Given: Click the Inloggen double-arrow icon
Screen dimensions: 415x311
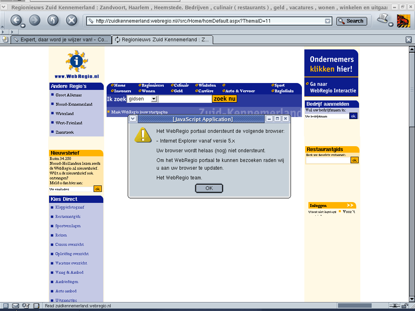Looking at the screenshot, I should [x=350, y=205].
